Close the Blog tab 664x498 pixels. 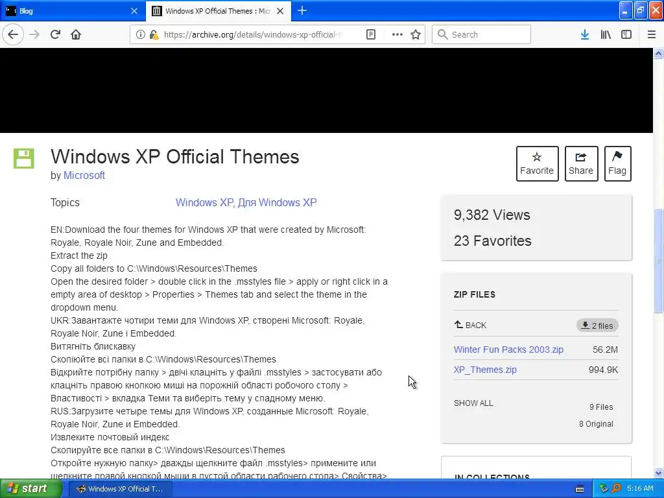tap(134, 11)
